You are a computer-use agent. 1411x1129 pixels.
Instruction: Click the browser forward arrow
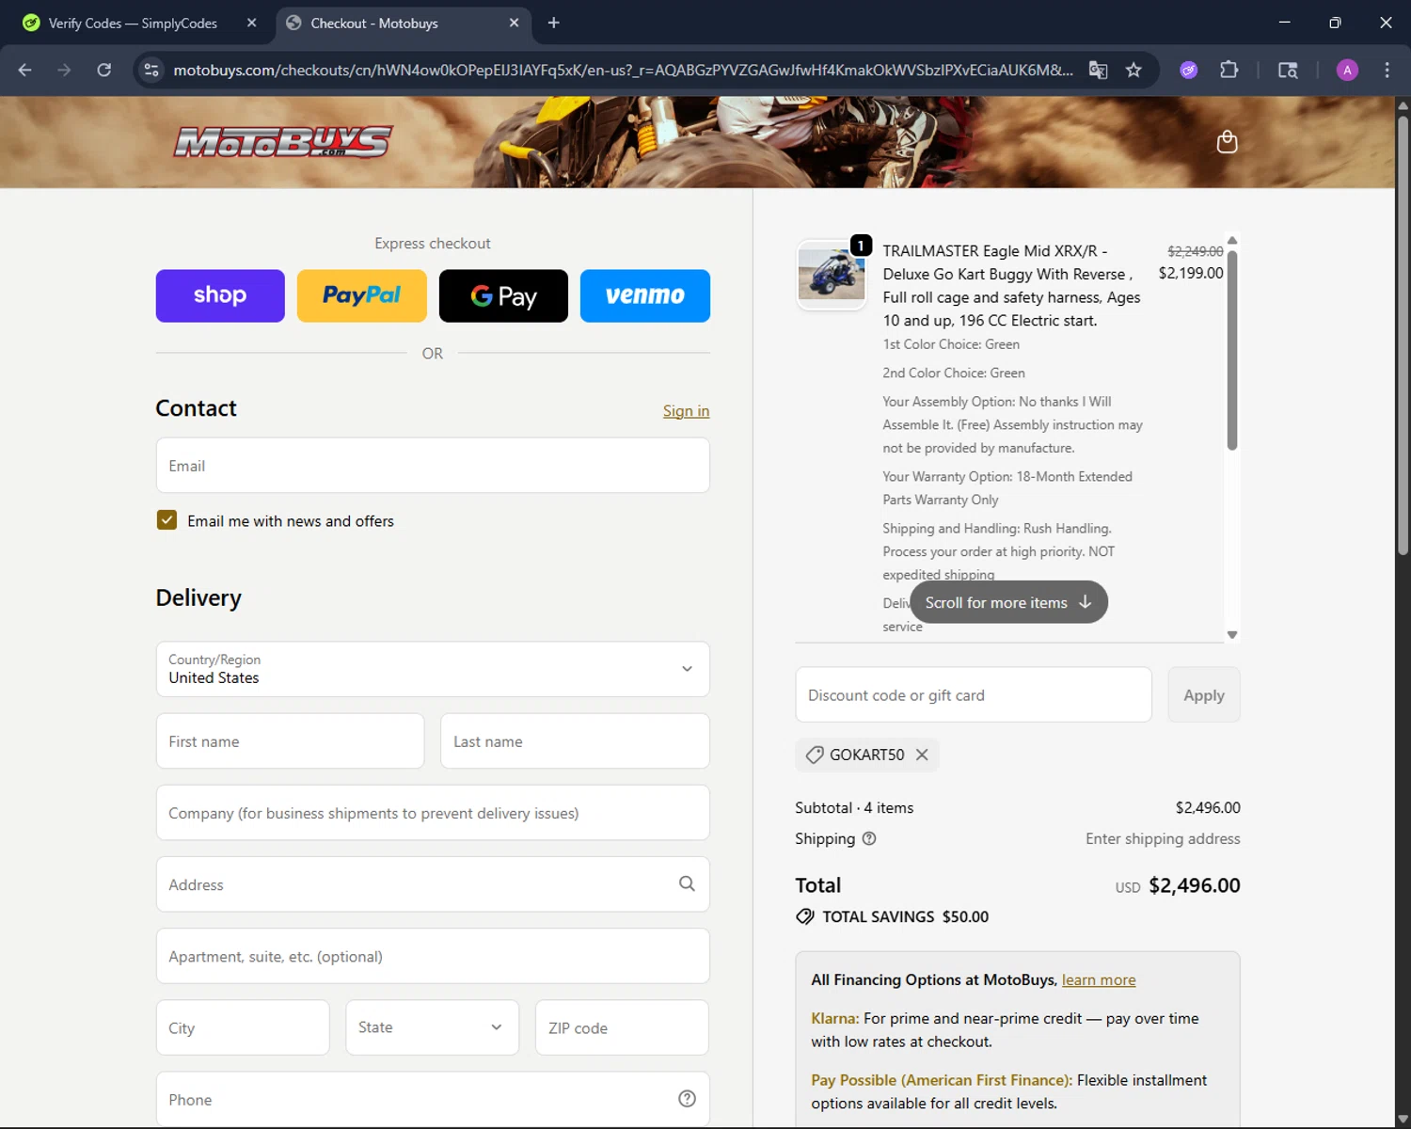pyautogui.click(x=64, y=70)
